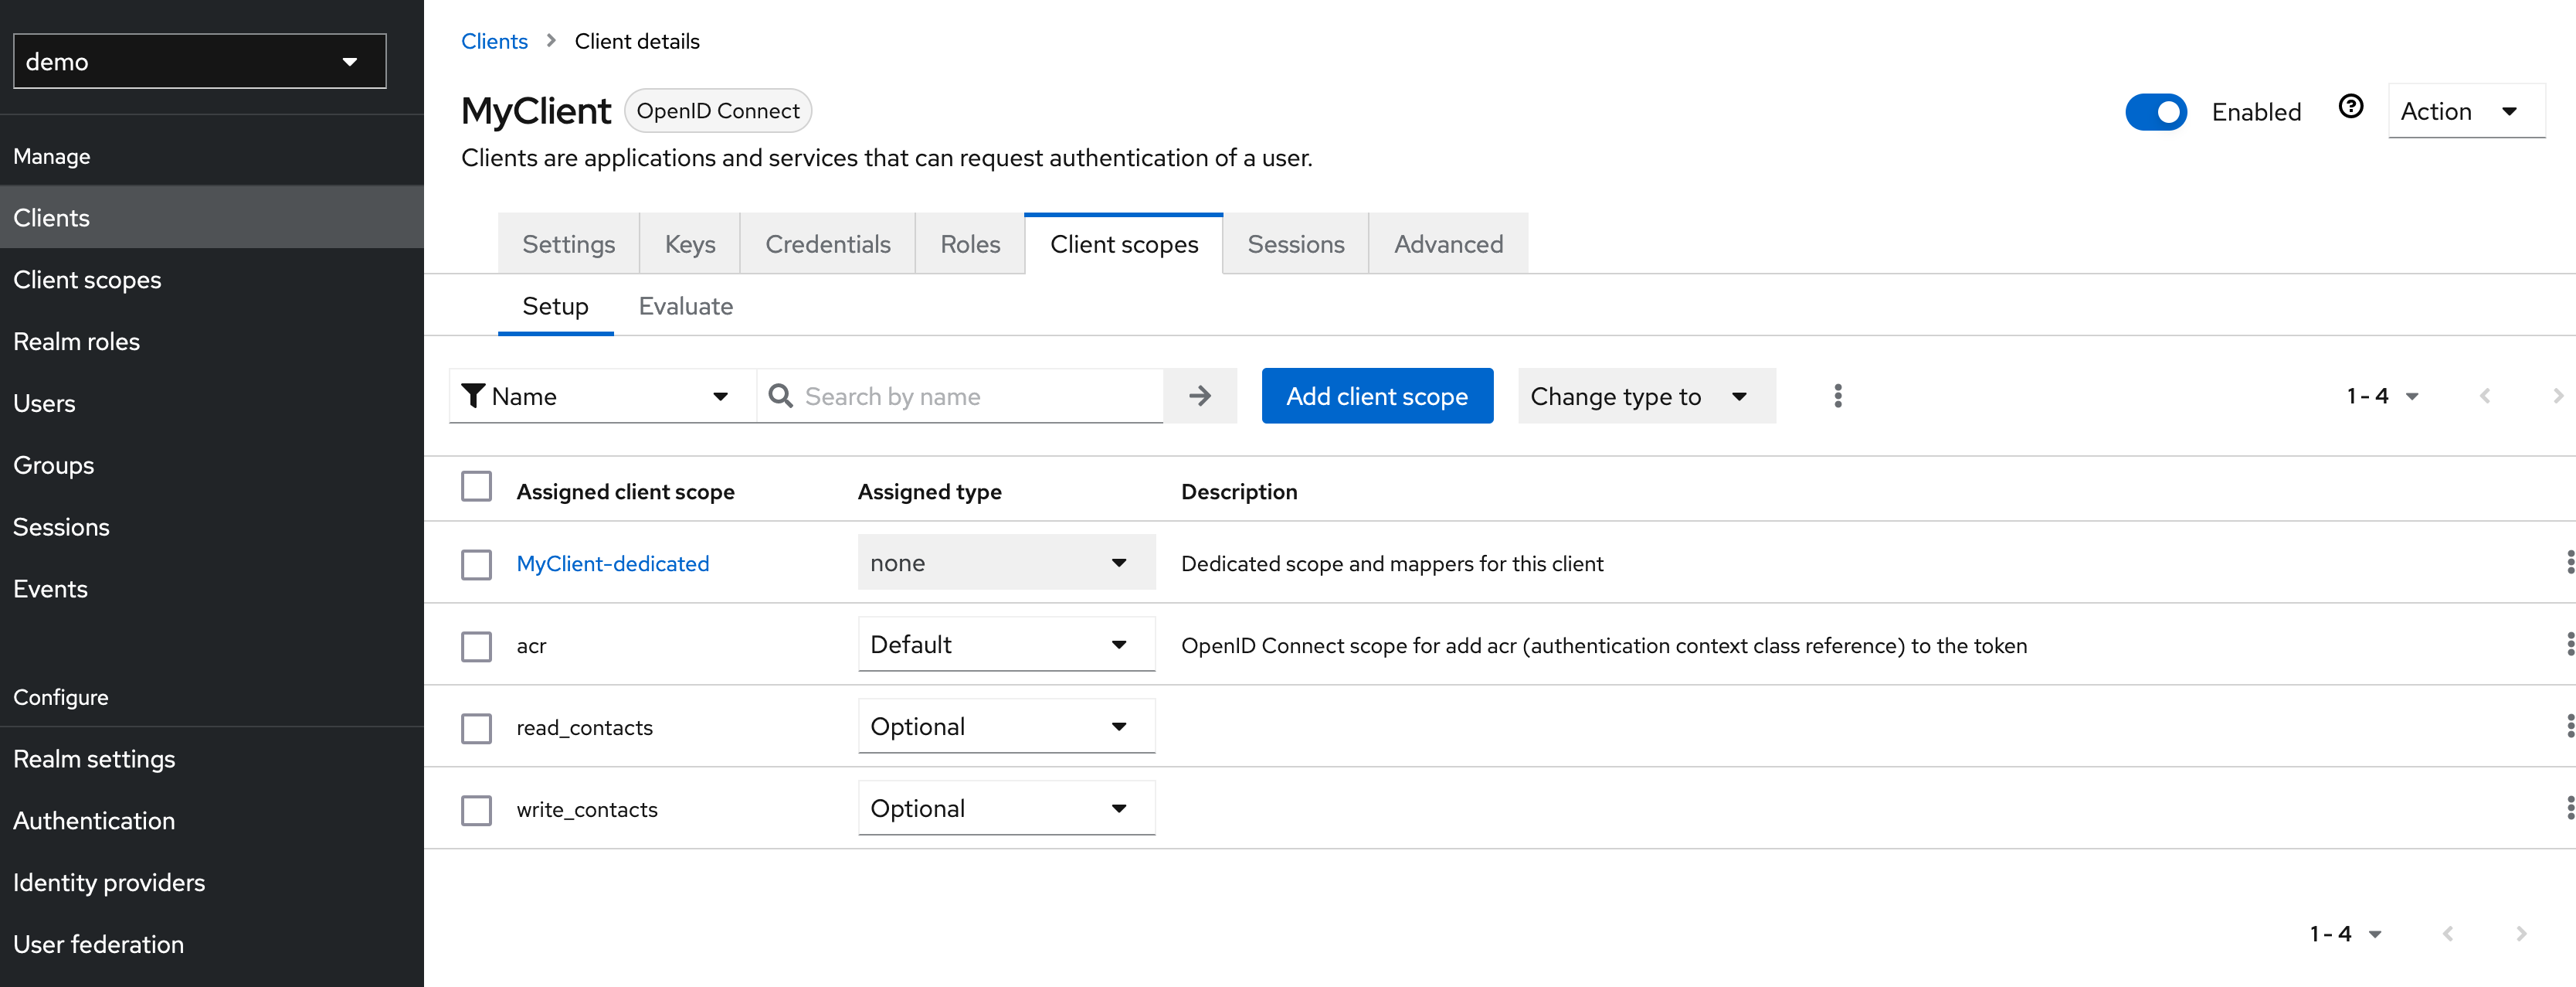Screen dimensions: 2576x987
Task: Check the checkbox next to acr scope
Action: coord(477,645)
